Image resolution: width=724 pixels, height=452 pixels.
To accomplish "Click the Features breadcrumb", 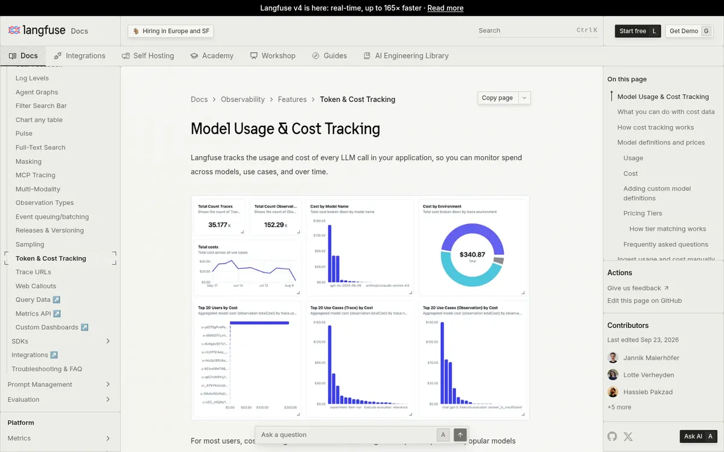I will point(292,99).
